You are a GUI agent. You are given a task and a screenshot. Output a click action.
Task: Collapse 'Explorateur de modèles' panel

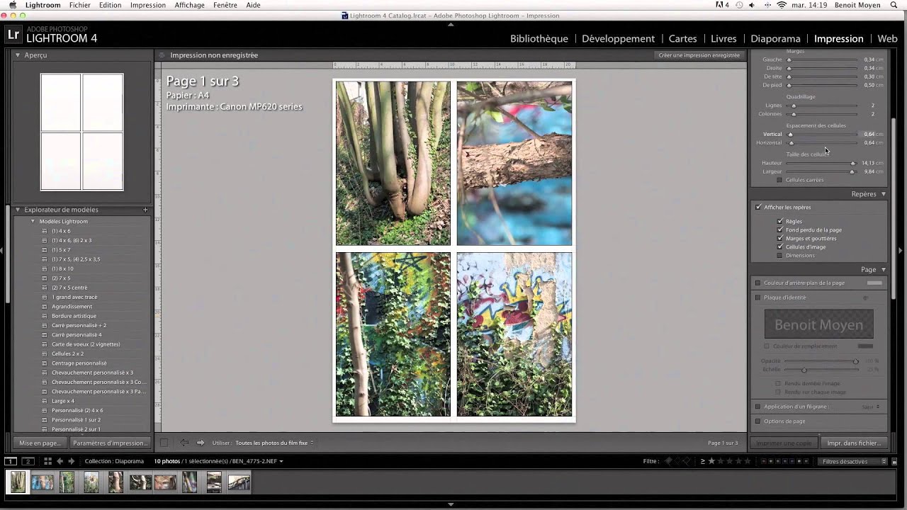(18, 210)
